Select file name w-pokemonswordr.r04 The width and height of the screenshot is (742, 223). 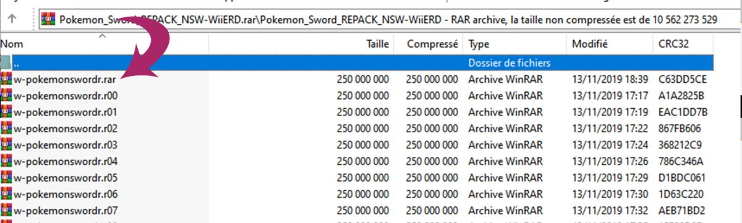coord(66,162)
